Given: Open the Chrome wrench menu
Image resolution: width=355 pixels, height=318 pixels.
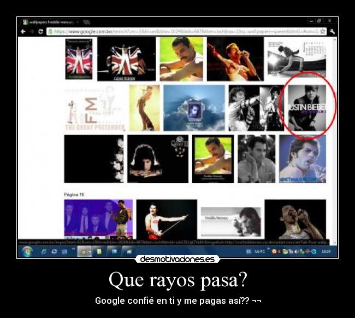Looking at the screenshot, I should click(x=332, y=31).
